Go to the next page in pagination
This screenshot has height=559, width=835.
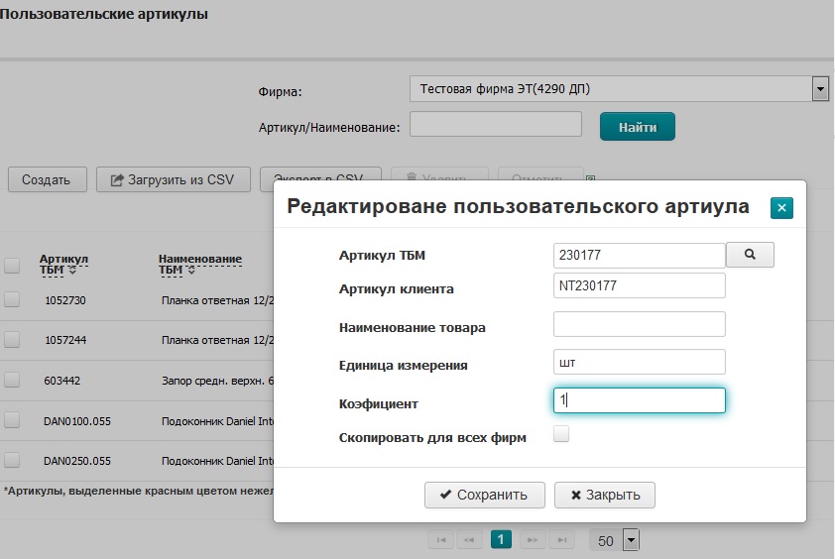coord(533,539)
